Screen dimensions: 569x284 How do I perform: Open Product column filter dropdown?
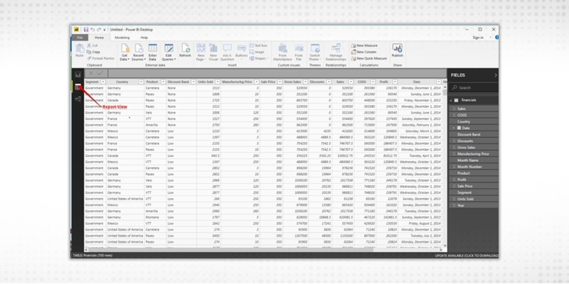[164, 82]
